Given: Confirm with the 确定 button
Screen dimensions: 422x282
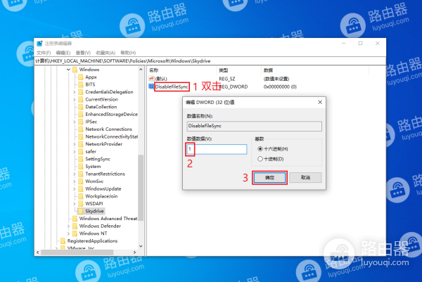Looking at the screenshot, I should point(269,178).
